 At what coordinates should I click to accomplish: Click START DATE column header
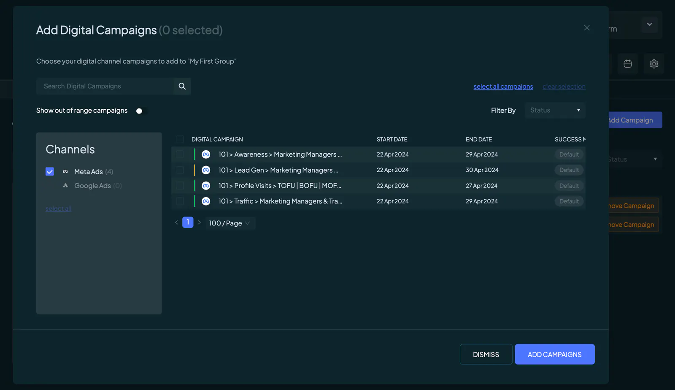point(392,139)
